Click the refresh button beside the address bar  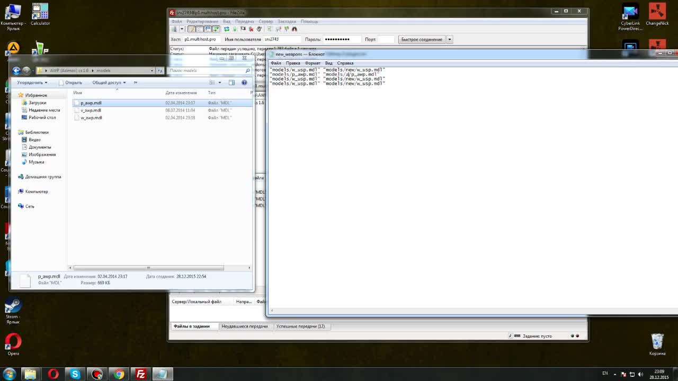point(160,70)
